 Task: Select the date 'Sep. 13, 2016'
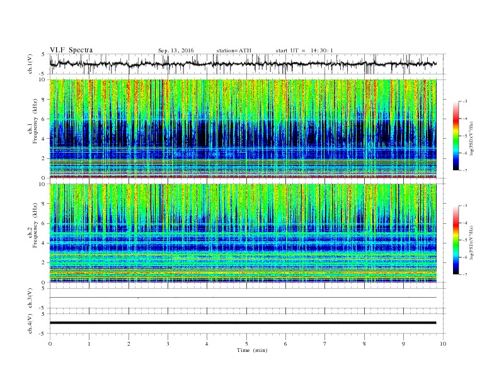tap(176, 50)
